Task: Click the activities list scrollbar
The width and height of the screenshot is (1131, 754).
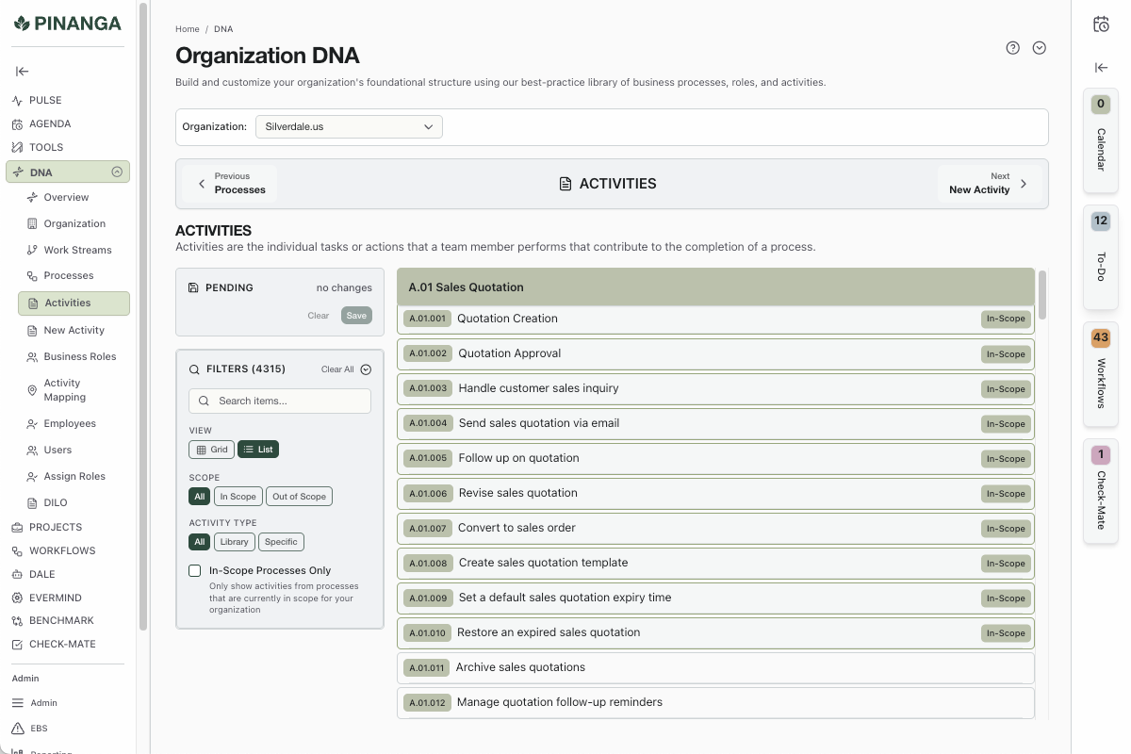Action: (1042, 295)
